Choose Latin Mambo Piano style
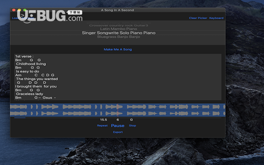Viewport: 264px width, 165px height. pos(118,29)
